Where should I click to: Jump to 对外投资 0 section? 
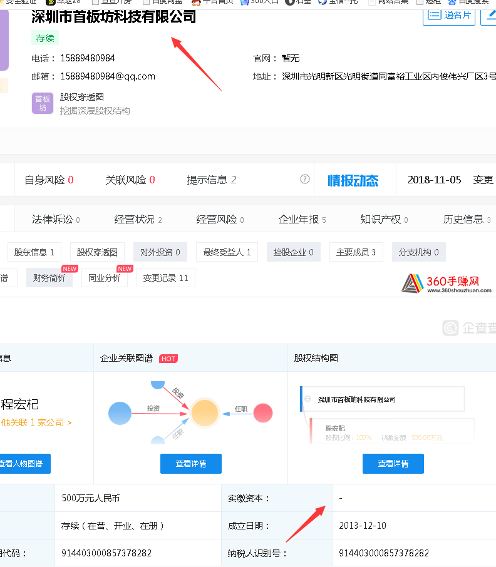(x=160, y=252)
